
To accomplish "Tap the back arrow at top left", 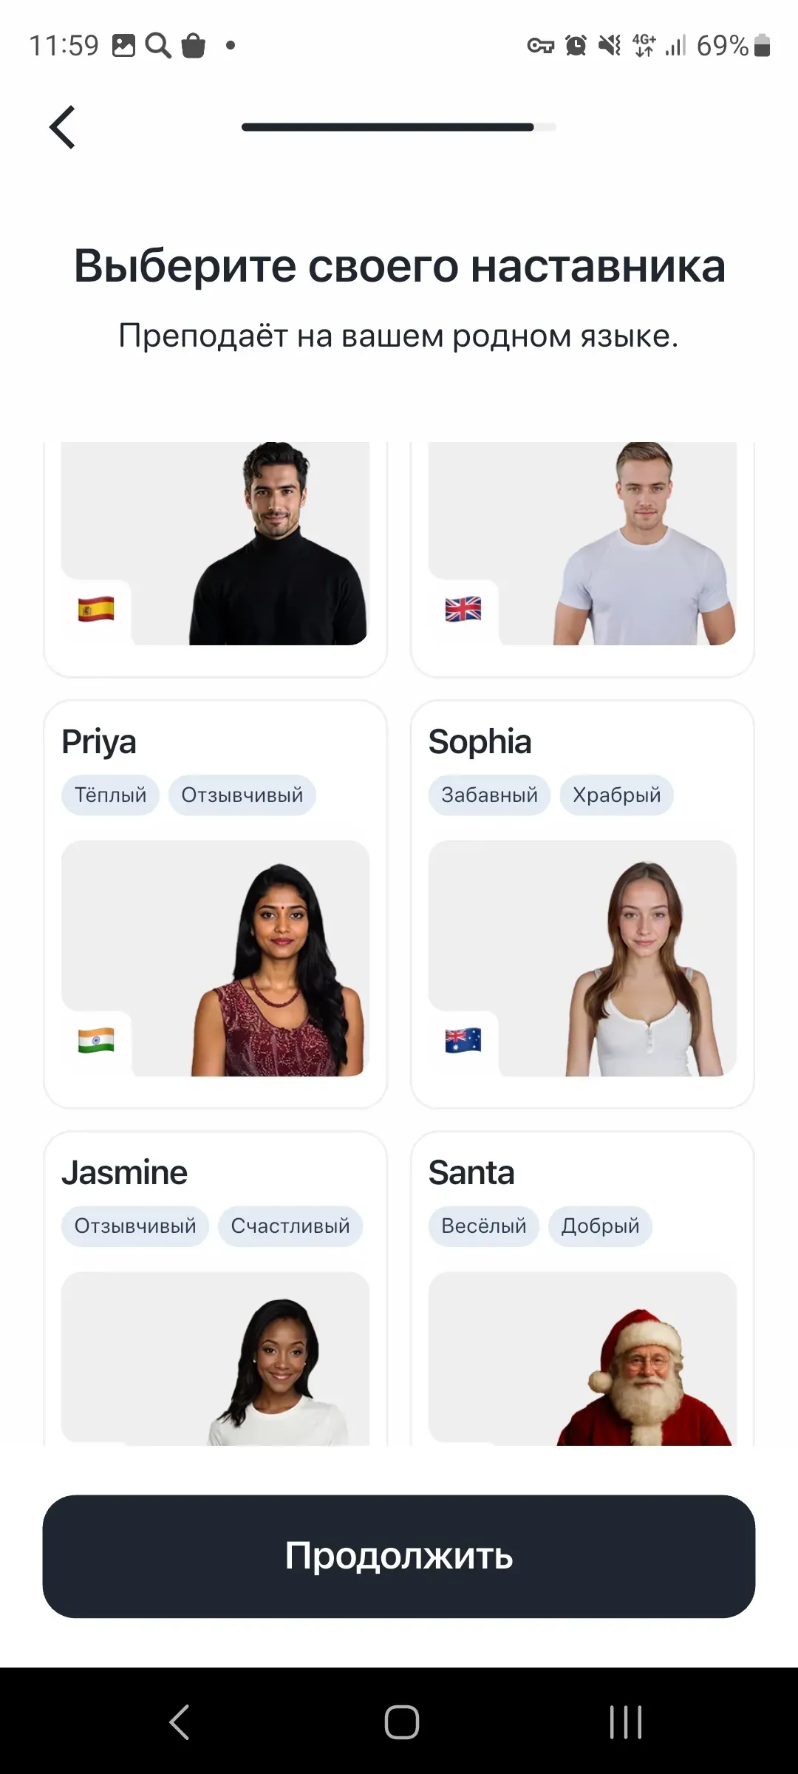I will pos(62,127).
